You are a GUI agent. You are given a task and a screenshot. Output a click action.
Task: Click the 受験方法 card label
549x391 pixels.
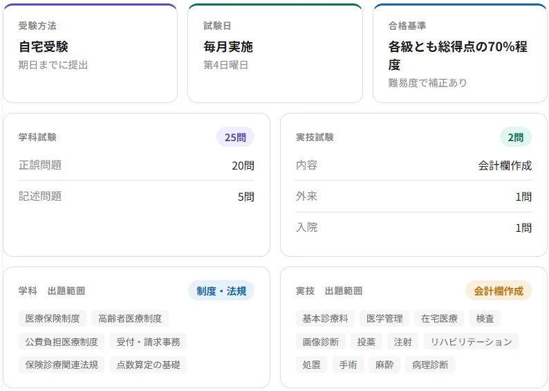pyautogui.click(x=37, y=26)
